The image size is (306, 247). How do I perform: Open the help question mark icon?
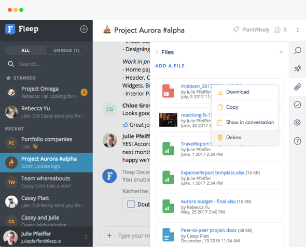click(x=297, y=141)
